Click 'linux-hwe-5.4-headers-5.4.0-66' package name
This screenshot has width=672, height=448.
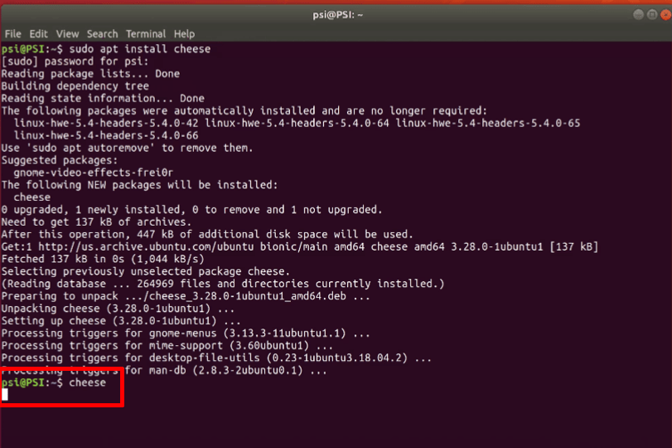[106, 135]
